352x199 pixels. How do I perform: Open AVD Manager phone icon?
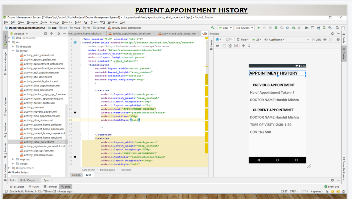324,28
